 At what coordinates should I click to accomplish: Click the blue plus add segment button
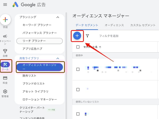coord(77,36)
